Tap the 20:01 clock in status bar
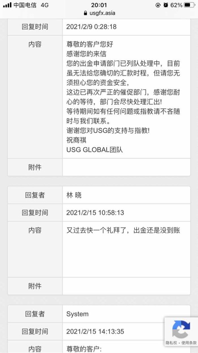198x353 pixels. pos(99,5)
